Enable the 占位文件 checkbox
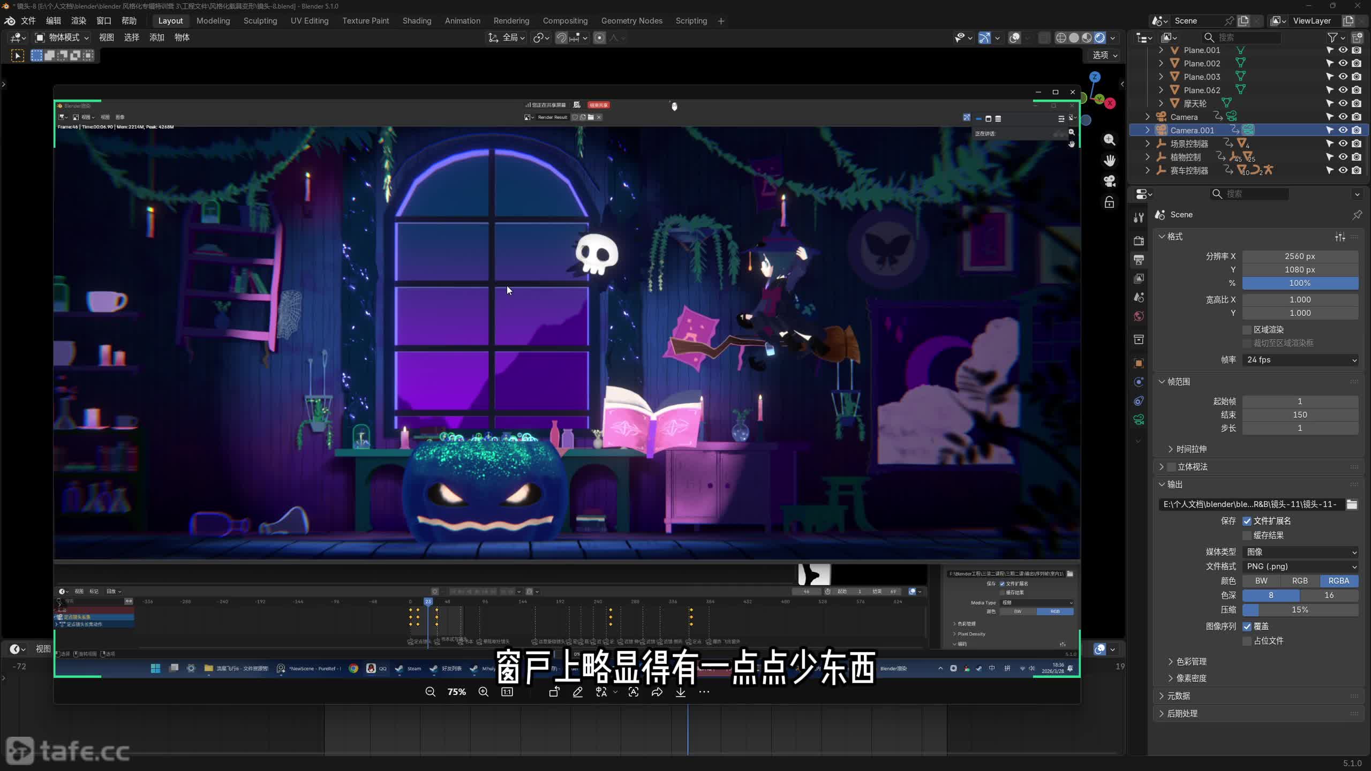The image size is (1371, 771). click(x=1247, y=641)
